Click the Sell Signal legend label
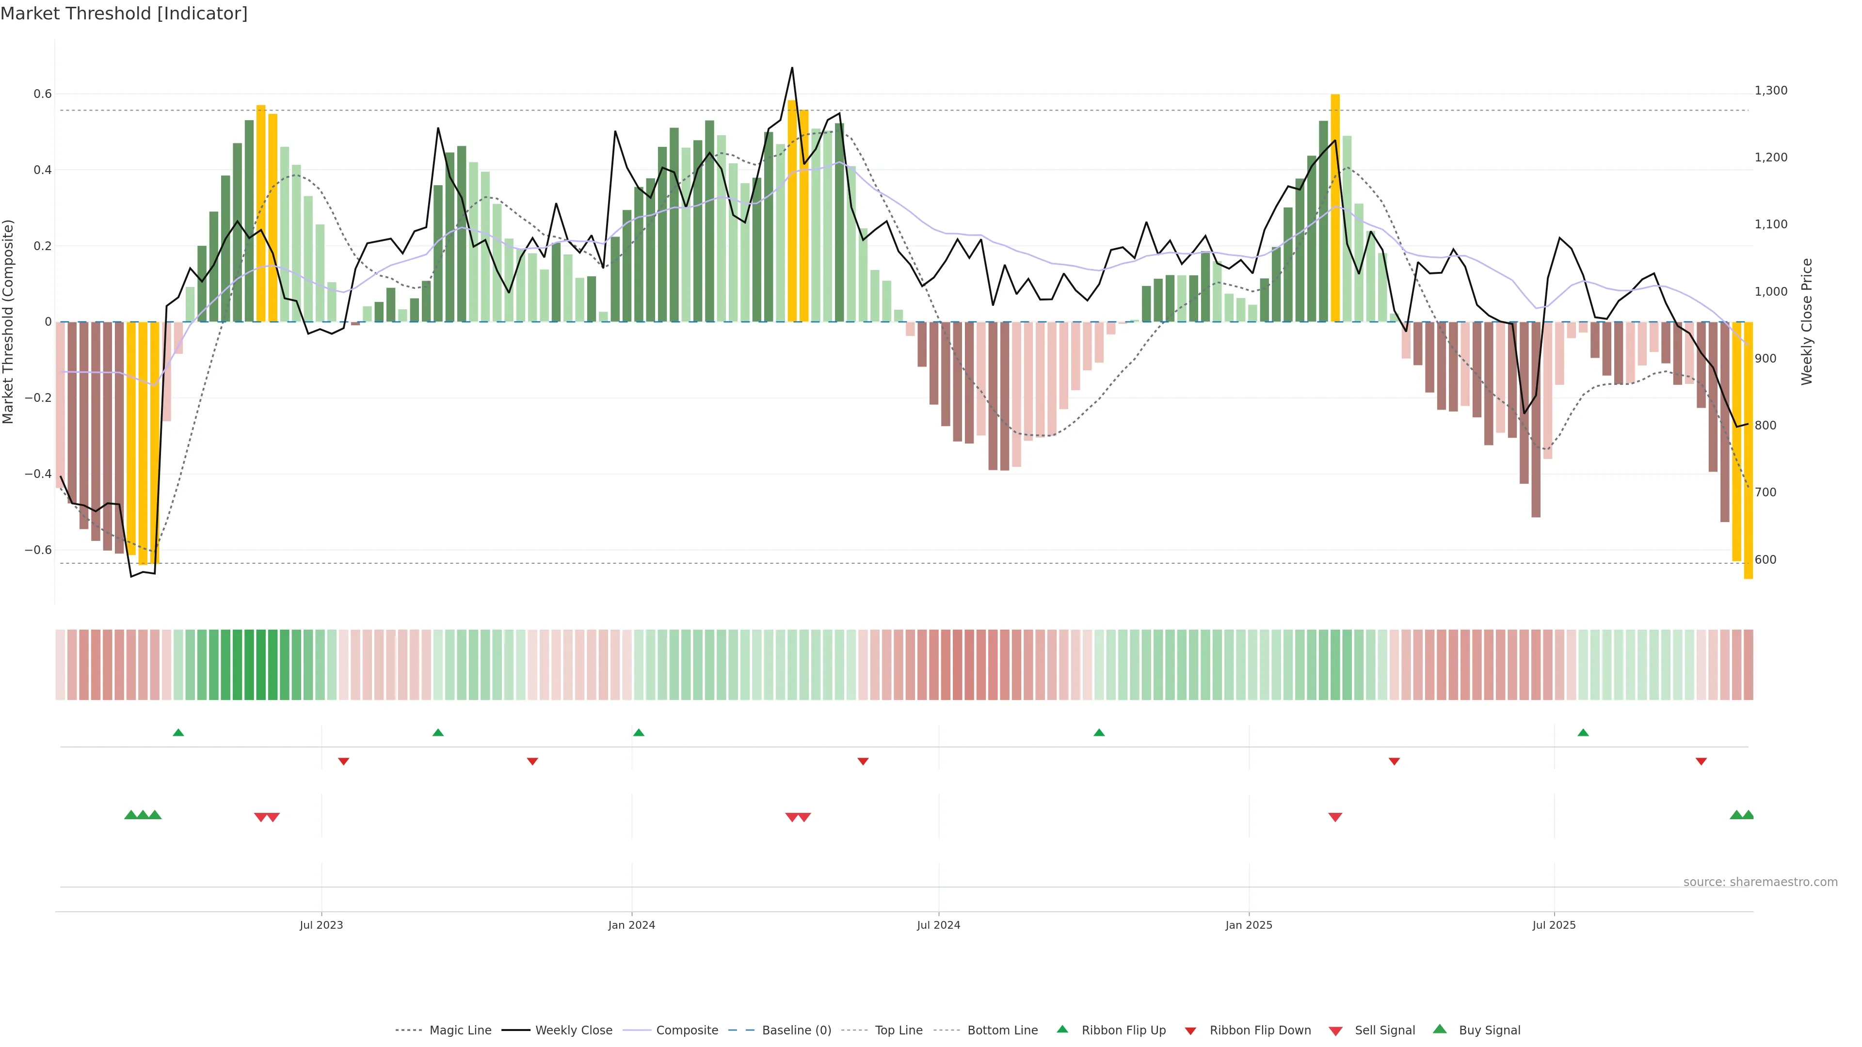The height and width of the screenshot is (1047, 1862). point(1384,1031)
